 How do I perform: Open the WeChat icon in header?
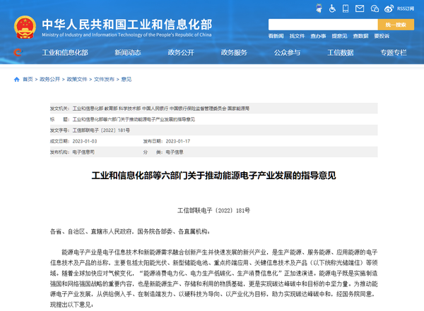(375, 8)
